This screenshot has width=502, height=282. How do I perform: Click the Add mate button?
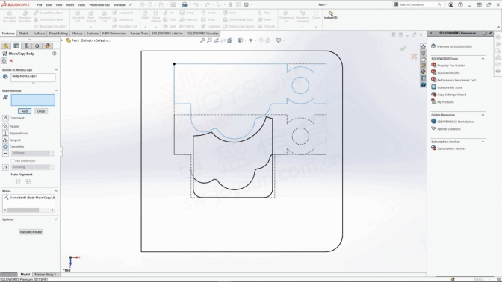(x=25, y=111)
